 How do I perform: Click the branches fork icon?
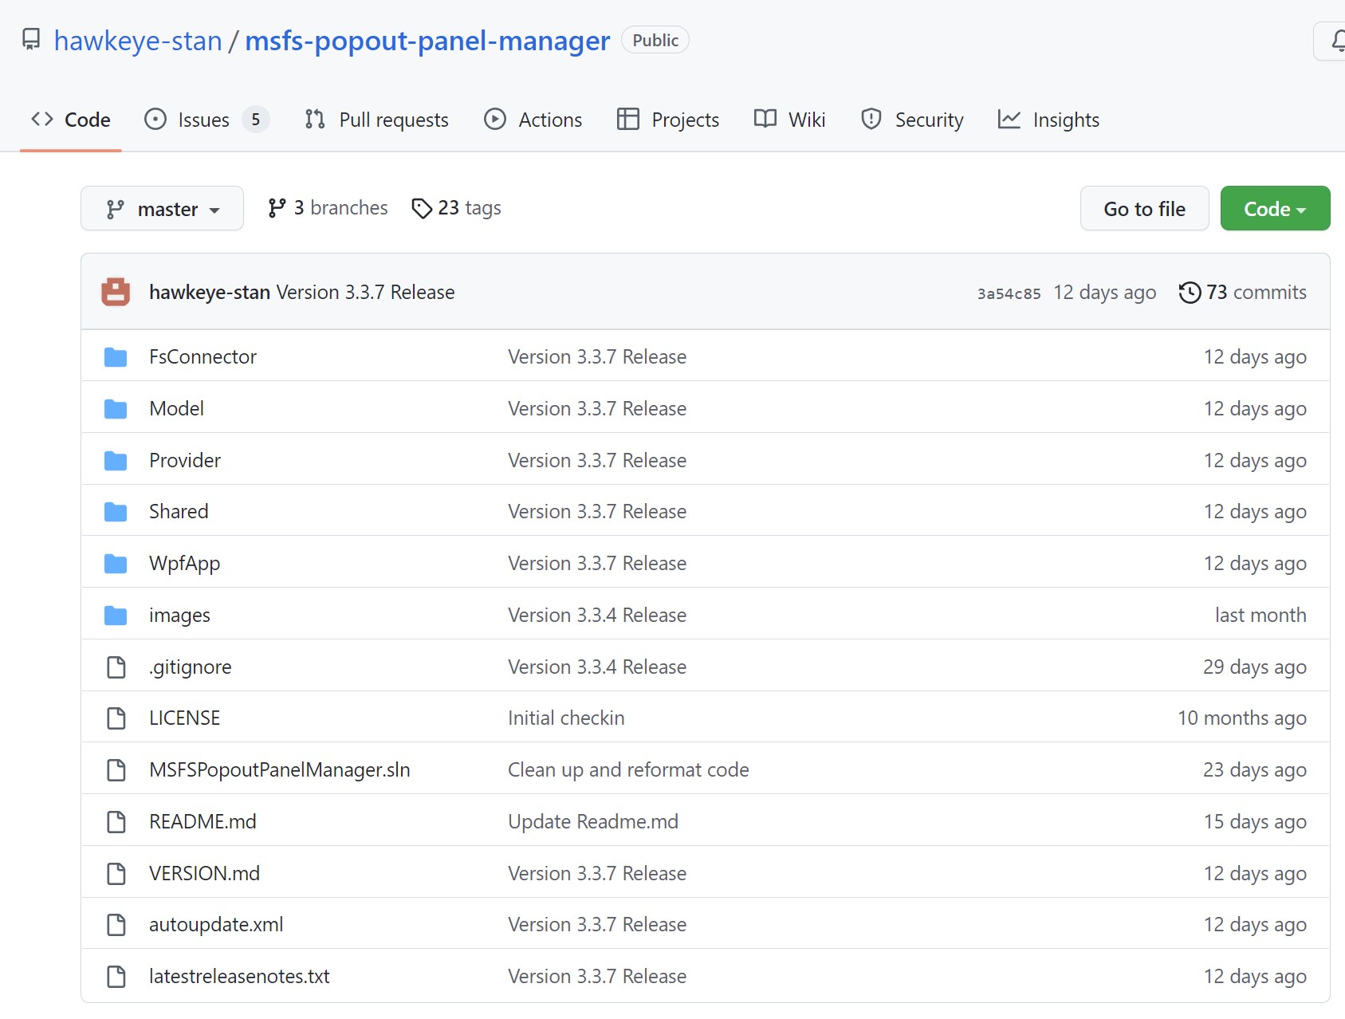(x=277, y=207)
